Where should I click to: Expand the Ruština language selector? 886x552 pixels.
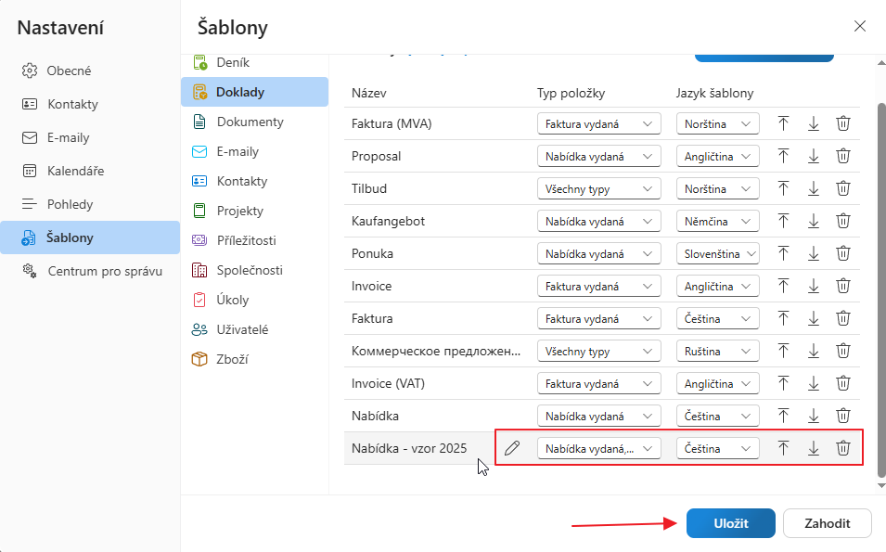click(x=718, y=351)
